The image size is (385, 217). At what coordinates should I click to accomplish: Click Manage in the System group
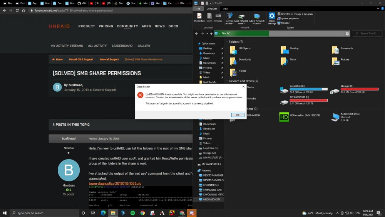[283, 23]
